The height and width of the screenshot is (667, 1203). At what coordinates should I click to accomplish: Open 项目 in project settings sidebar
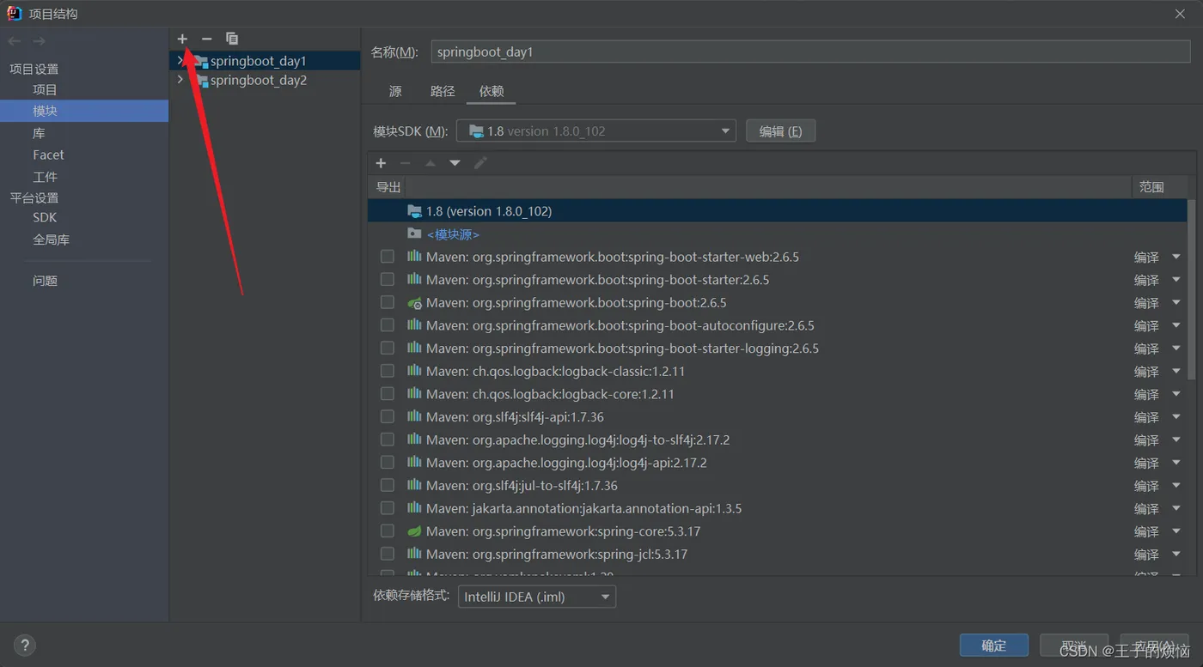[x=45, y=89]
